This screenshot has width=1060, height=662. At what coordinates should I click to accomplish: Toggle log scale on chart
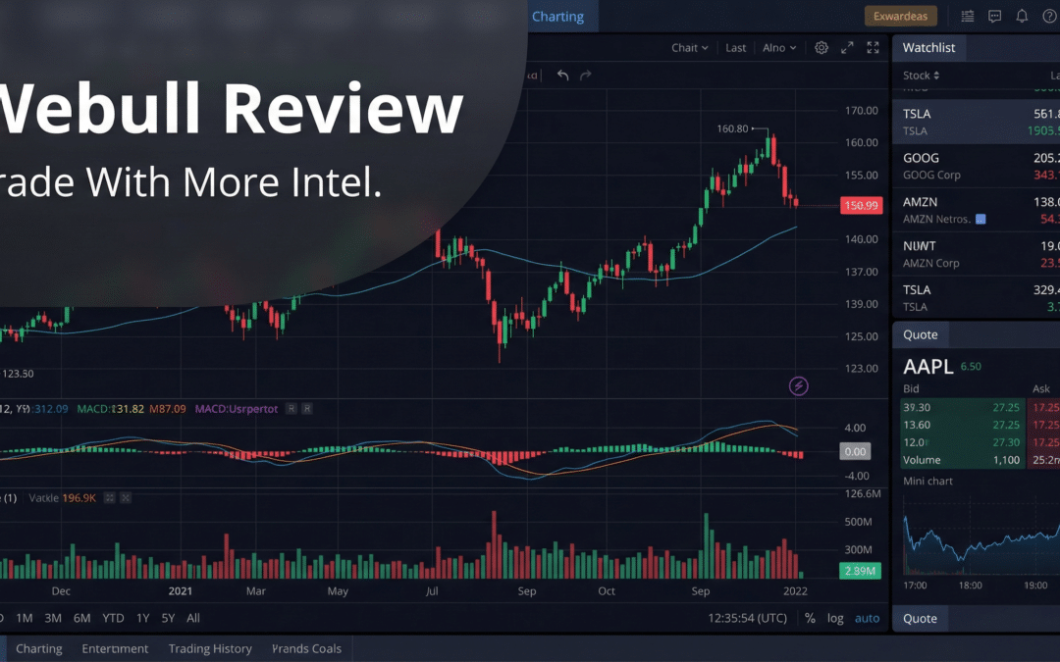[x=835, y=618]
